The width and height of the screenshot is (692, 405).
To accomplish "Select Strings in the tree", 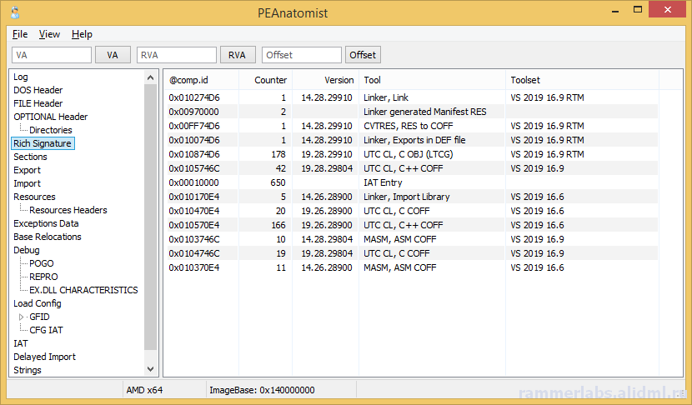I will [28, 370].
